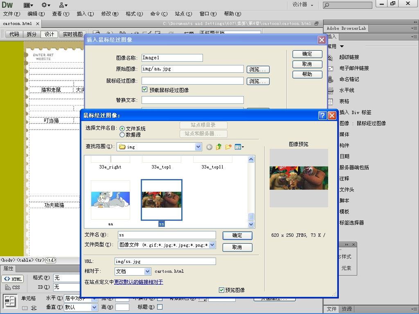Viewport: 419px width, 314px height.
Task: Switch to the 资源 panel tab
Action: click(347, 309)
